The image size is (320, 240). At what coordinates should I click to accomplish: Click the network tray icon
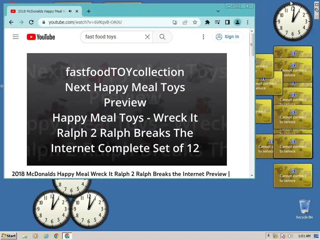(x=275, y=236)
